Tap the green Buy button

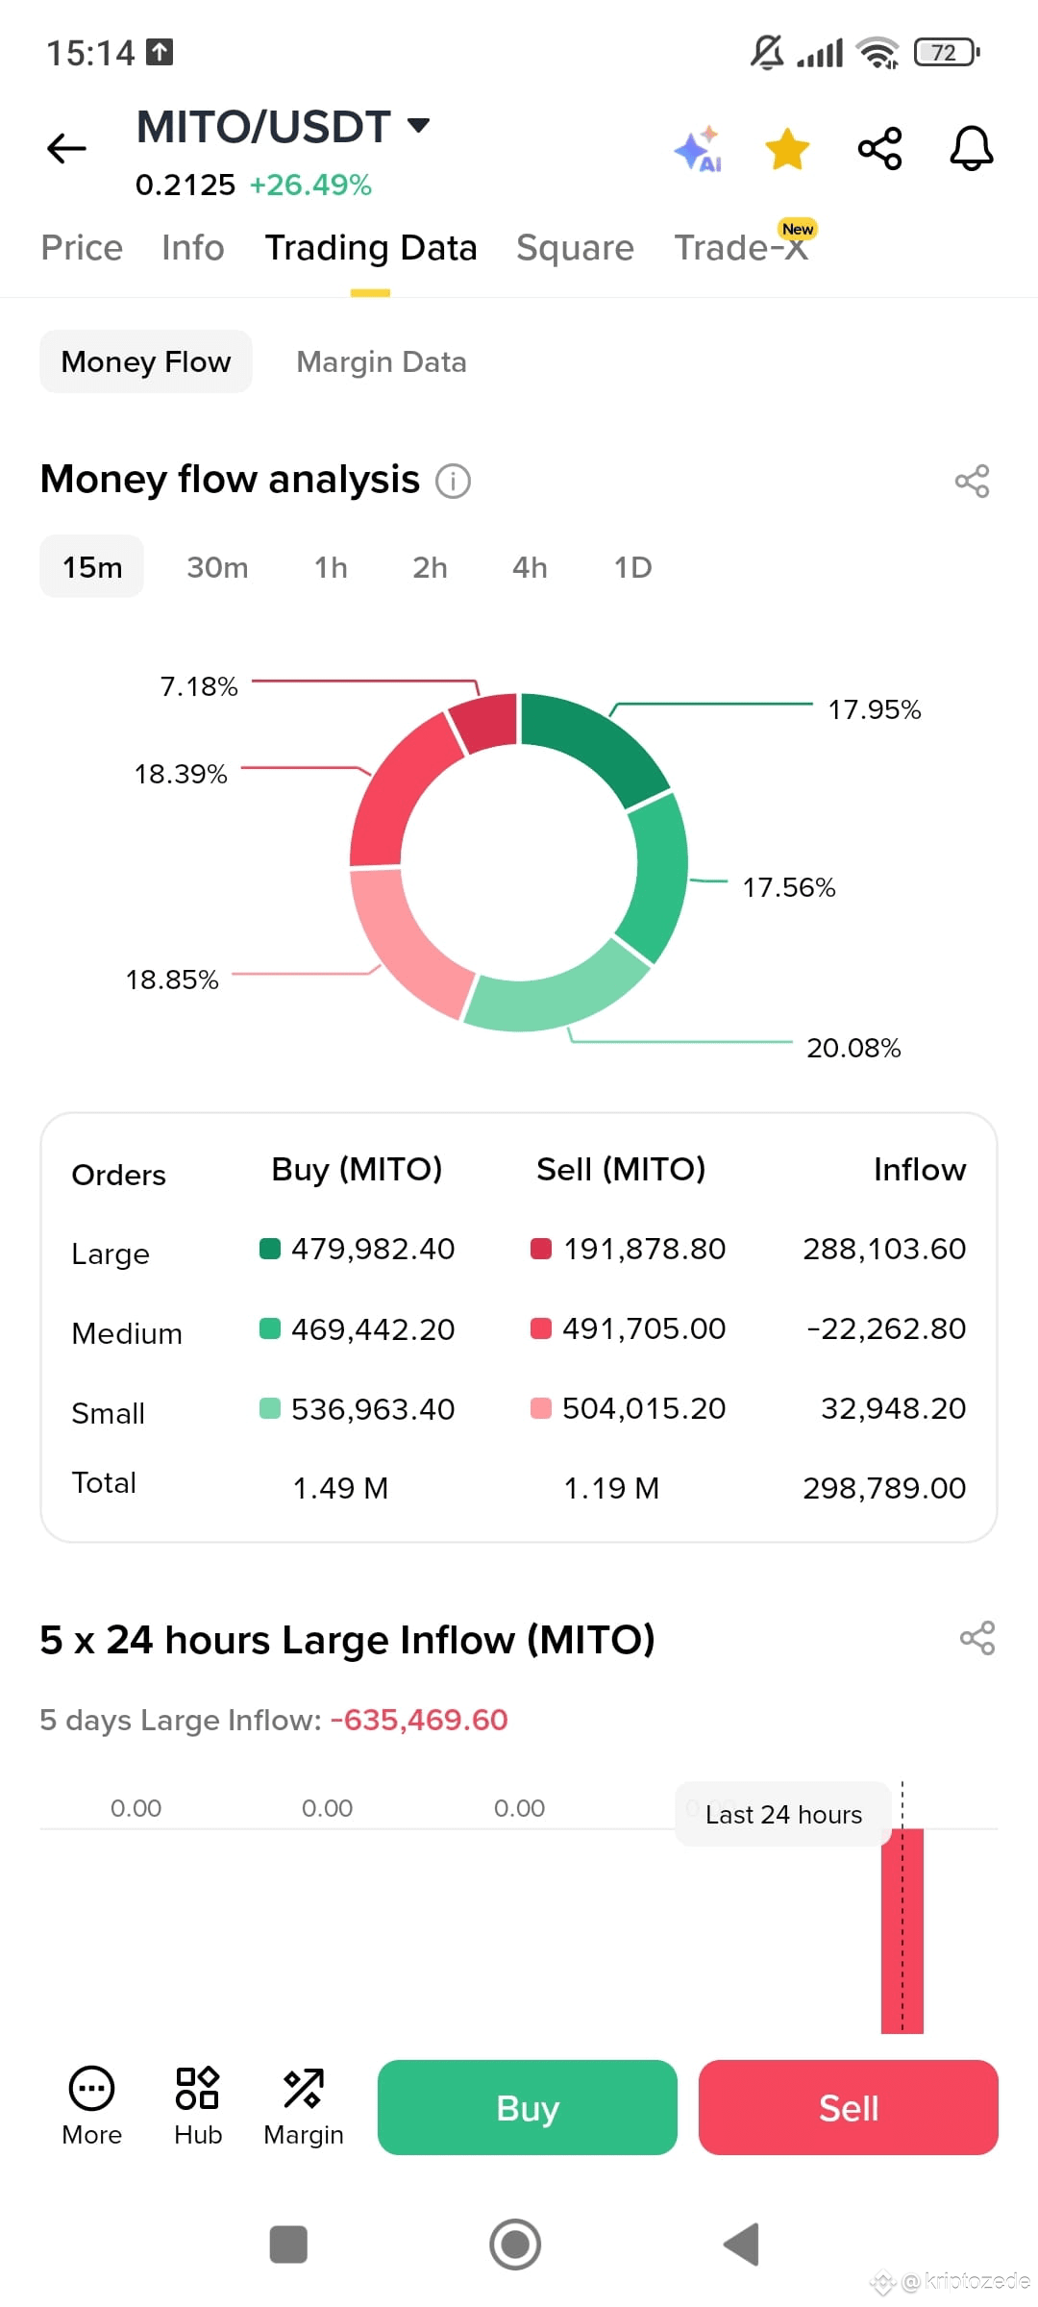(528, 2107)
